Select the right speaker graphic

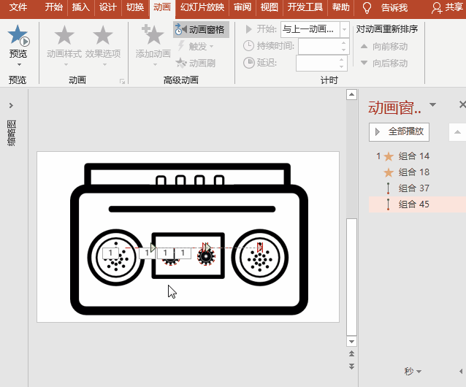pos(260,257)
